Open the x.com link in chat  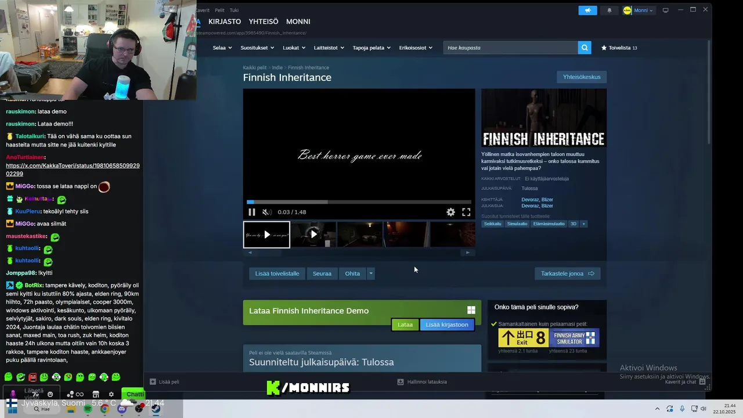click(73, 170)
